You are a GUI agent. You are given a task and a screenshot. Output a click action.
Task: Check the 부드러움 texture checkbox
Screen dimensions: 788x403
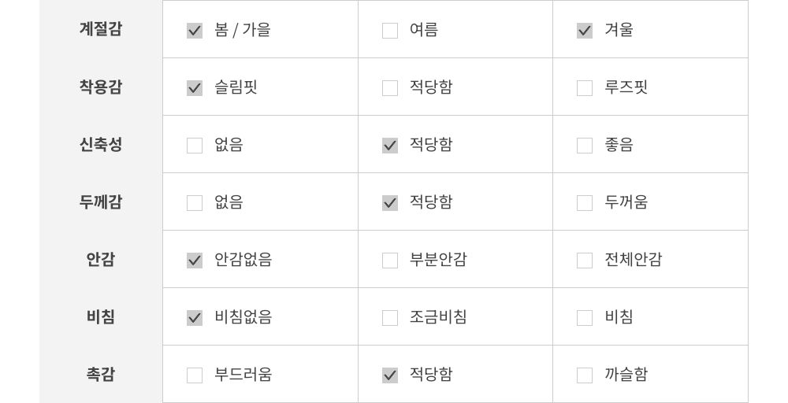coord(195,375)
